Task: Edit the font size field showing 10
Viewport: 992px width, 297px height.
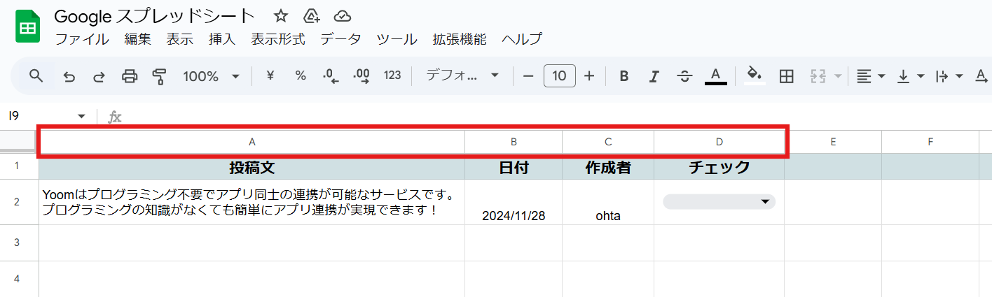Action: point(559,75)
